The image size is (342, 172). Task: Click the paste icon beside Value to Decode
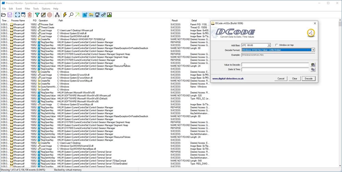pyautogui.click(x=313, y=65)
